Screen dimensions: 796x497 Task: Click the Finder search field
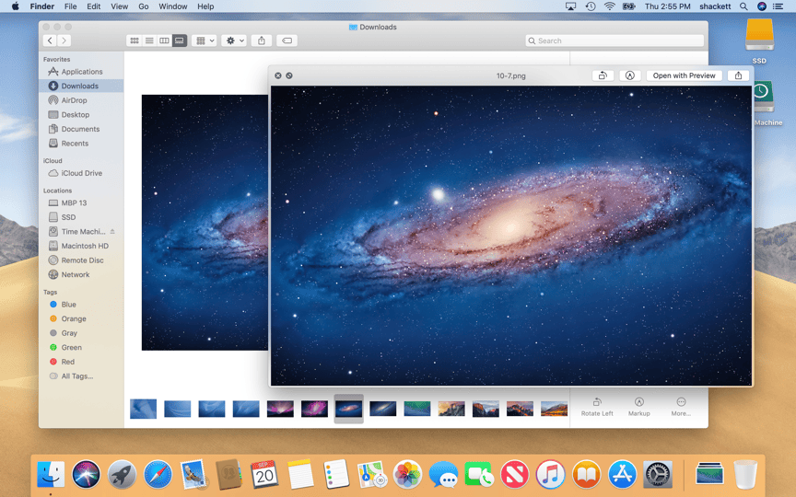coord(615,40)
